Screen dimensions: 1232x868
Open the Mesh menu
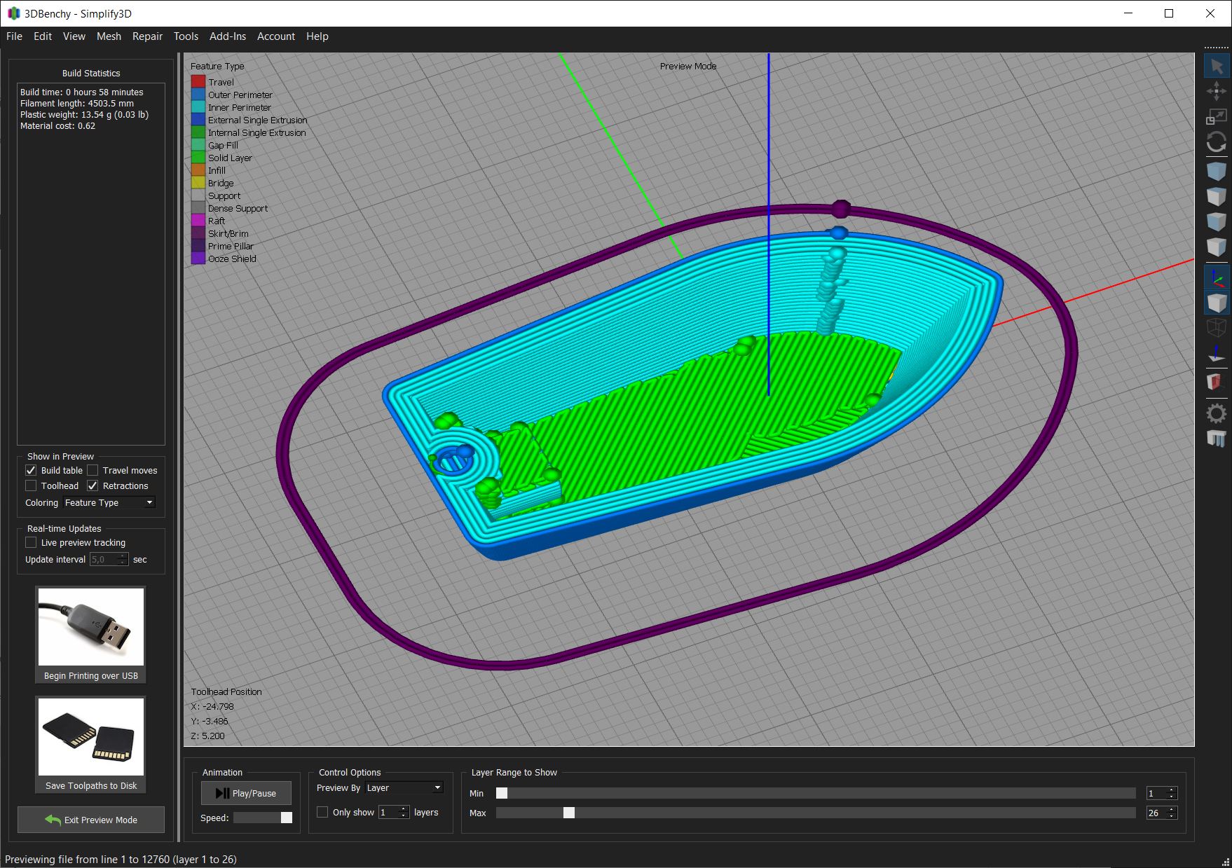coord(109,36)
